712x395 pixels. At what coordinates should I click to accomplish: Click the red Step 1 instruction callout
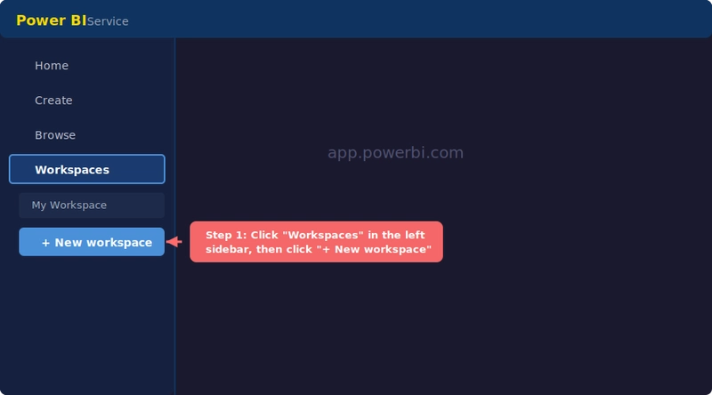pos(316,242)
